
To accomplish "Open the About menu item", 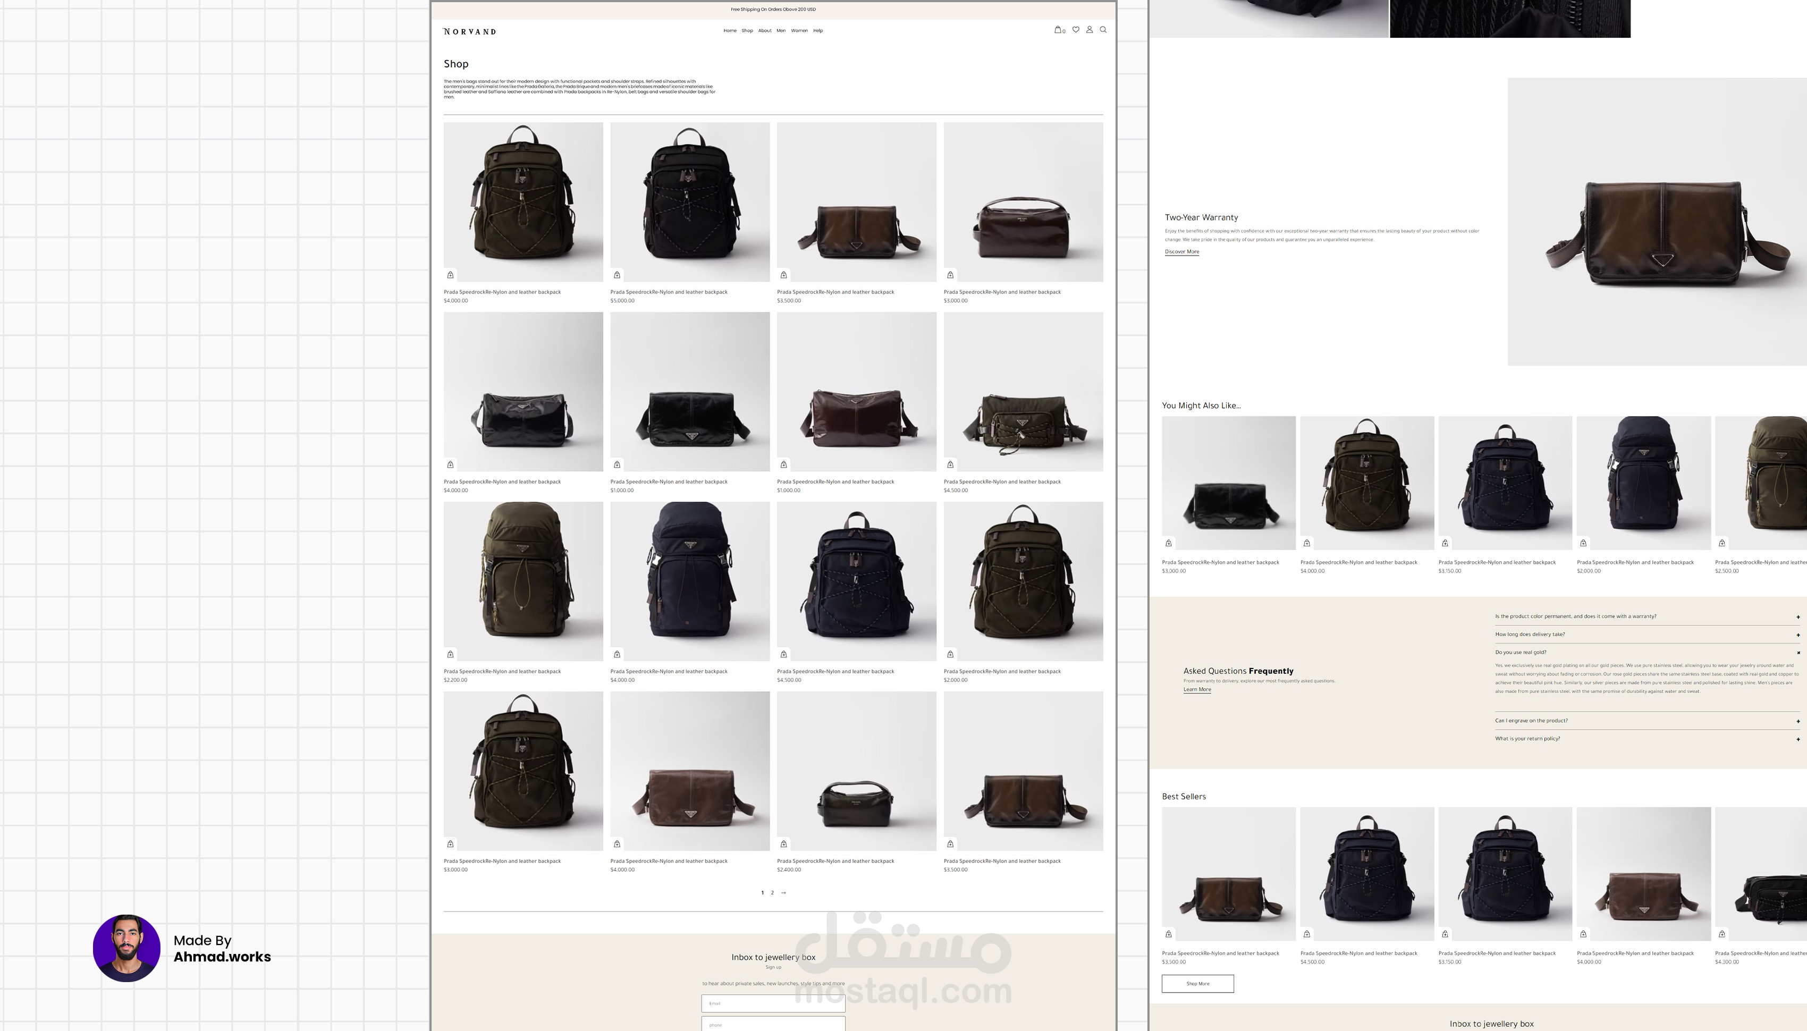I will 765,30.
